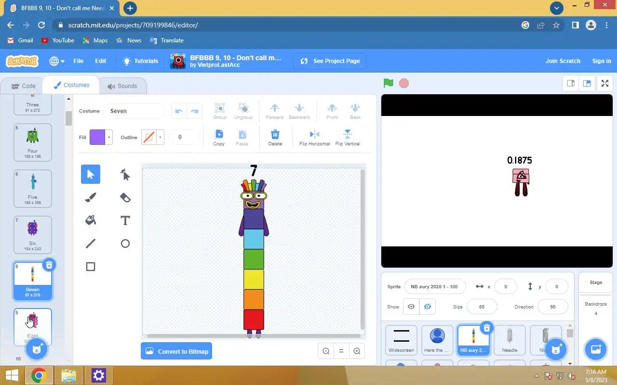Screen dimensions: 617x385
Task: Click the green flag to run
Action: click(389, 83)
